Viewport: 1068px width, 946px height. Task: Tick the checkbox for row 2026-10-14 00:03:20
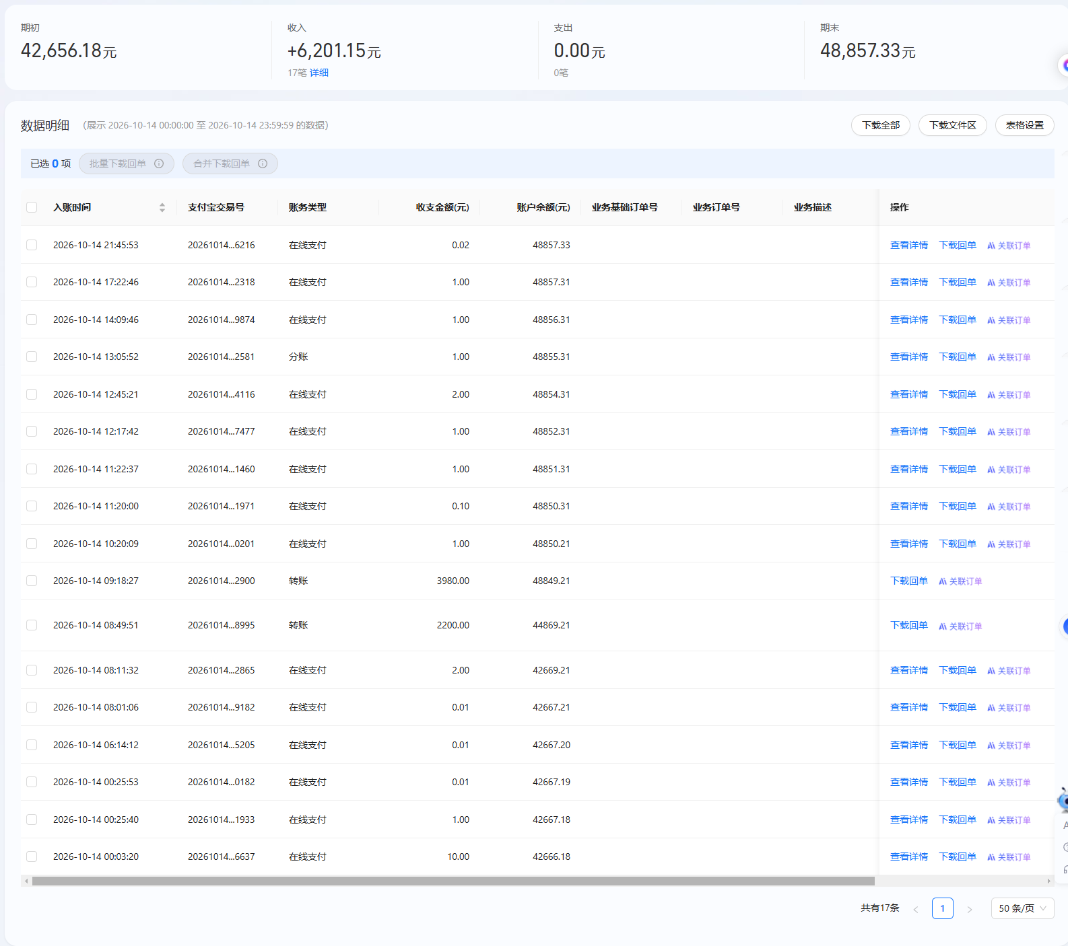pos(32,857)
